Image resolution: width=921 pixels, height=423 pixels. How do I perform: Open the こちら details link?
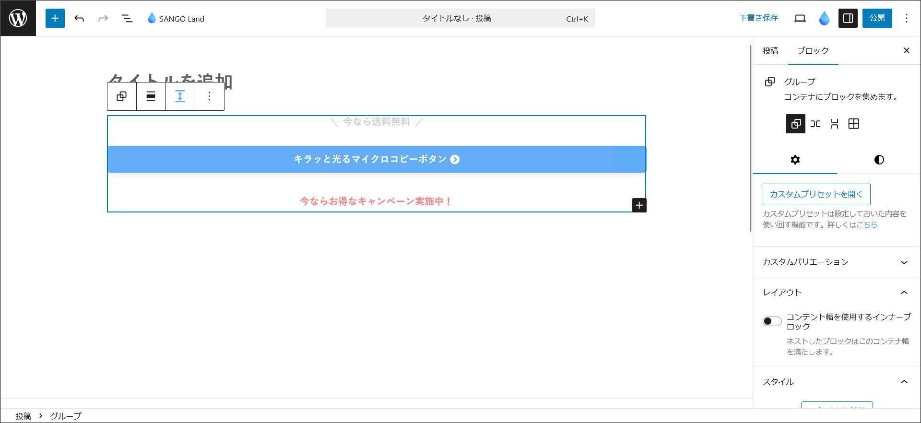(x=867, y=224)
